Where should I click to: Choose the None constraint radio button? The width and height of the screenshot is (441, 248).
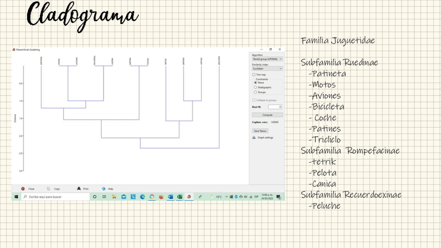(x=255, y=83)
